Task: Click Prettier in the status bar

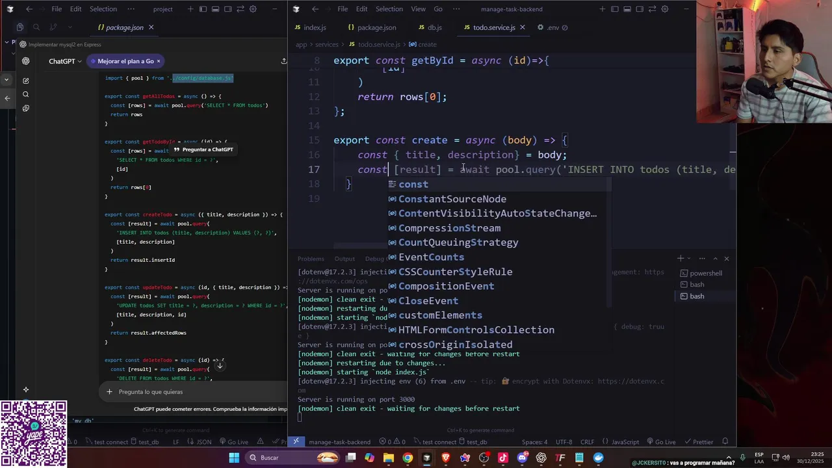Action: tap(698, 442)
